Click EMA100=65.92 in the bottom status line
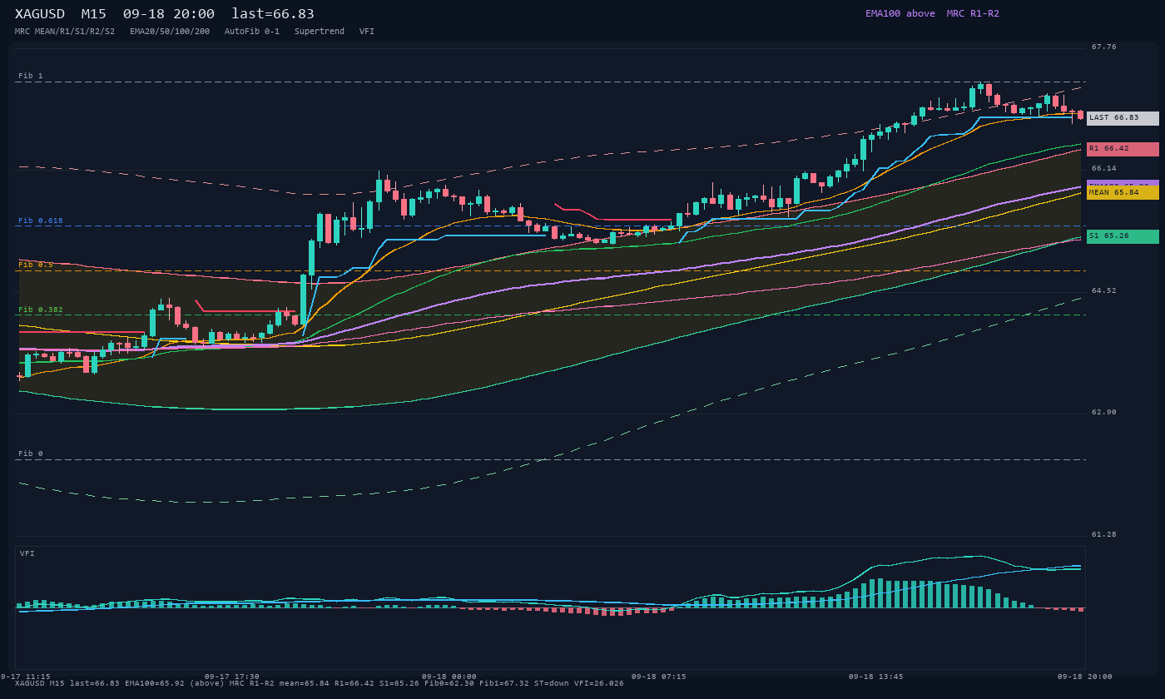Viewport: 1165px width, 699px height. tap(155, 683)
